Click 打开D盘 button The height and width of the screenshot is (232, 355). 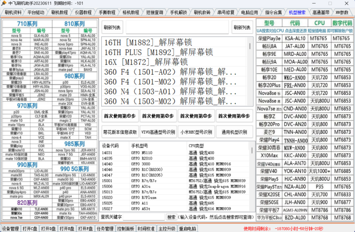point(48,228)
